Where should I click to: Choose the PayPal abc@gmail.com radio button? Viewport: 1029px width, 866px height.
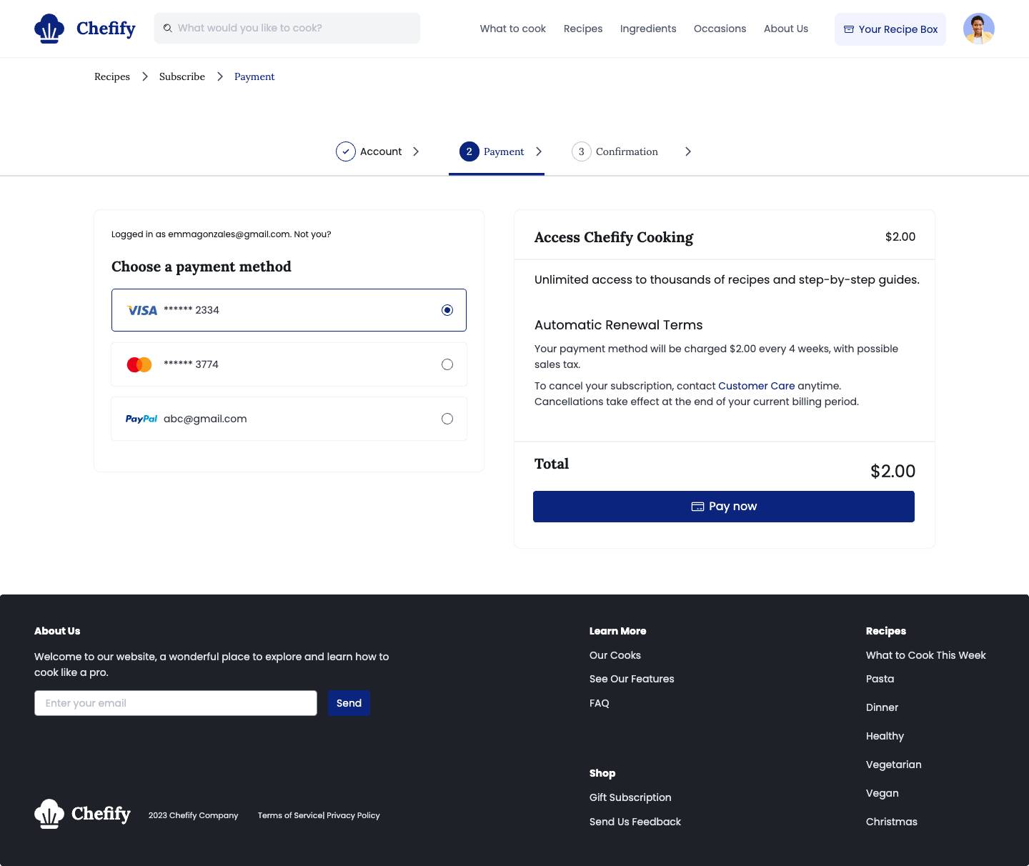coord(447,419)
